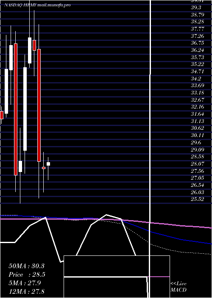Click the 25.52 price axis label
The width and height of the screenshot is (212, 298).
tap(198, 199)
